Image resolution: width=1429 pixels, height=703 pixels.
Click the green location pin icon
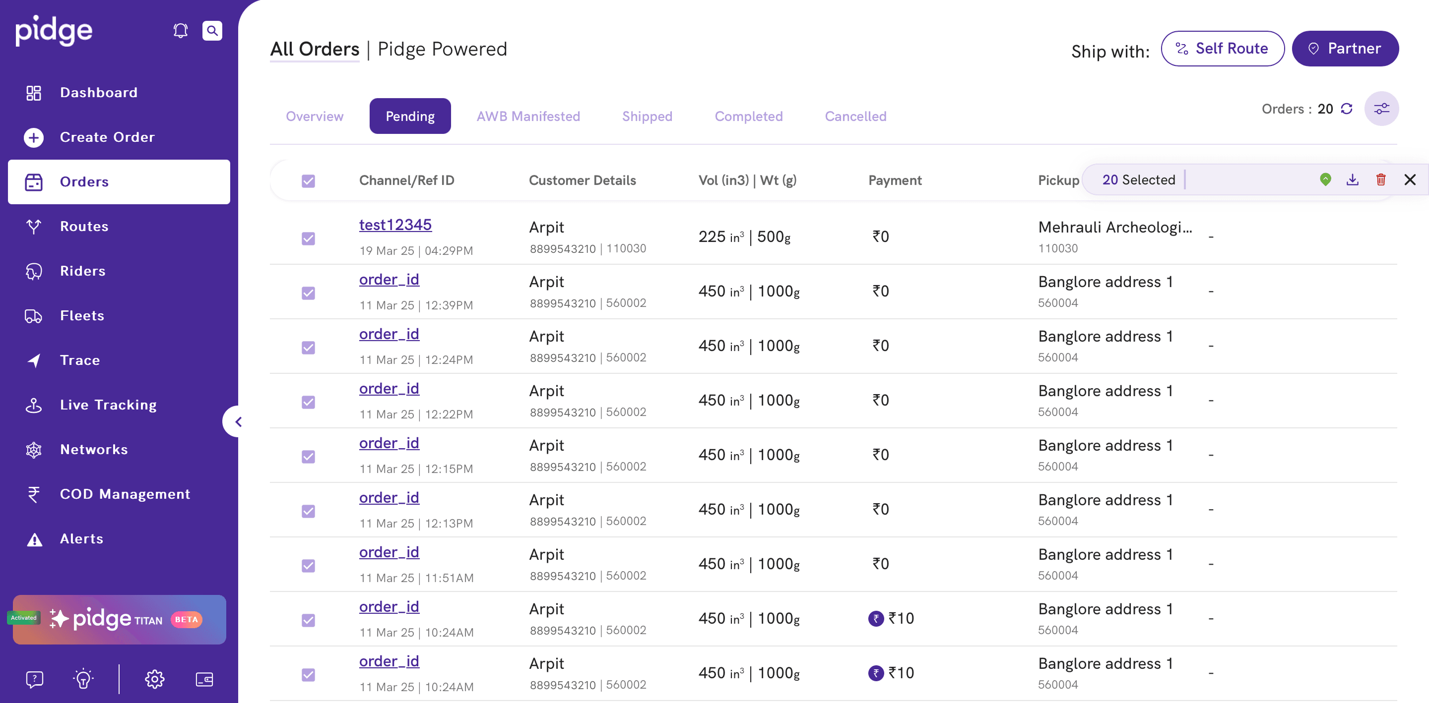pos(1325,179)
